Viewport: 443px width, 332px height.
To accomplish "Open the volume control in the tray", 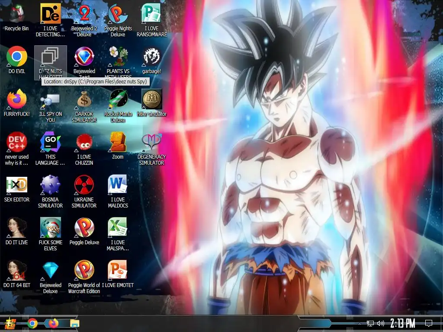I will pyautogui.click(x=381, y=323).
